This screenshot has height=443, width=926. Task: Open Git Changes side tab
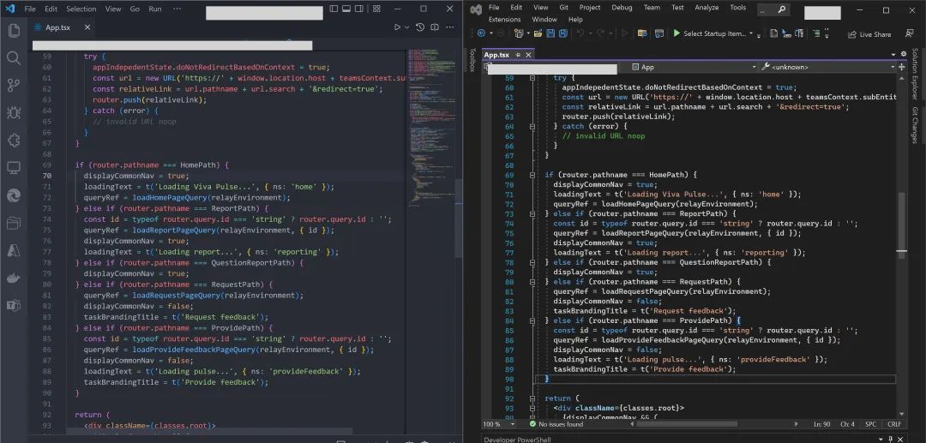915,125
